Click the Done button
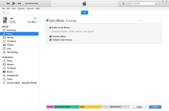 155,107
